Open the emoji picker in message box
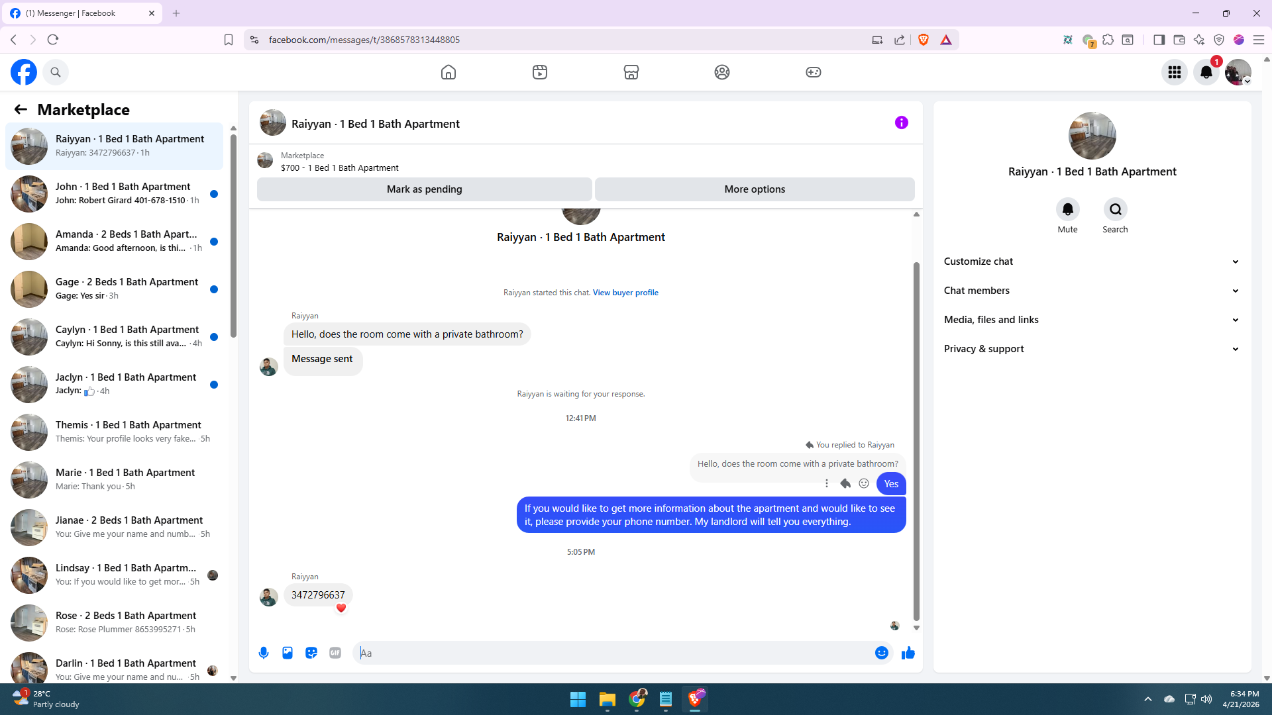Screen dimensions: 1272x715 pos(881,653)
